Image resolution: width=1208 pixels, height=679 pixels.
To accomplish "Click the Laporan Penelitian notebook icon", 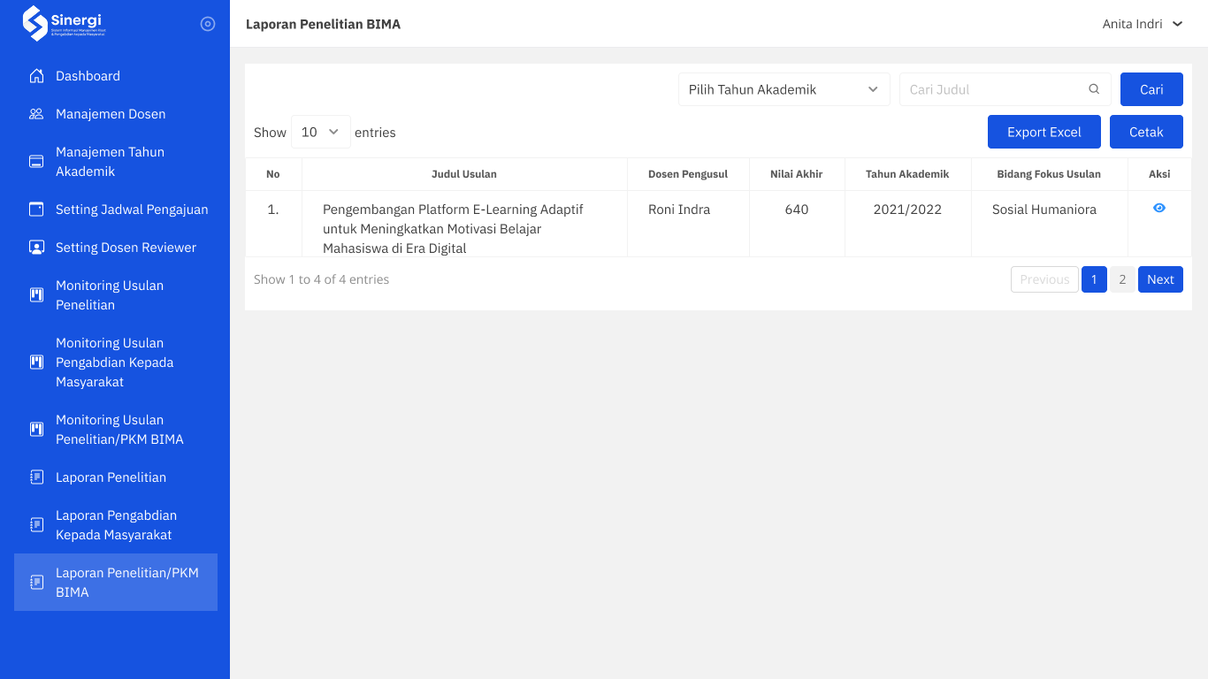I will tap(36, 477).
